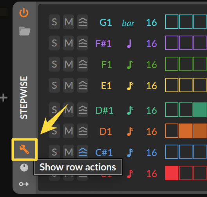This screenshot has height=197, width=207.
Task: Click the stacked waves icon in the F#1 row
Action: (82, 43)
